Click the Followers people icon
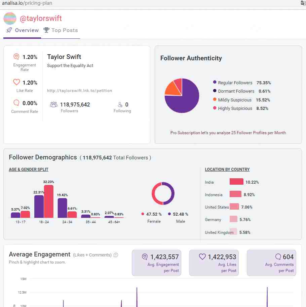Image resolution: width=306 pixels, height=307 pixels. 53,104
